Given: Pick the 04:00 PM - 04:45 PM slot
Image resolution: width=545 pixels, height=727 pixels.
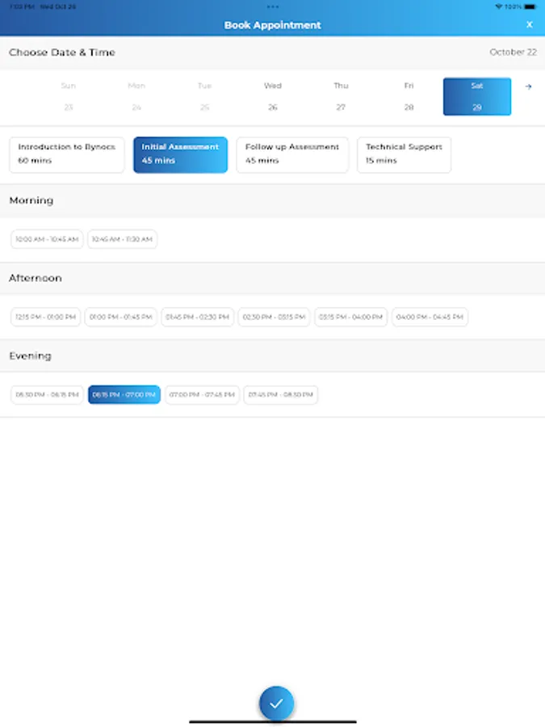Looking at the screenshot, I should pos(430,317).
